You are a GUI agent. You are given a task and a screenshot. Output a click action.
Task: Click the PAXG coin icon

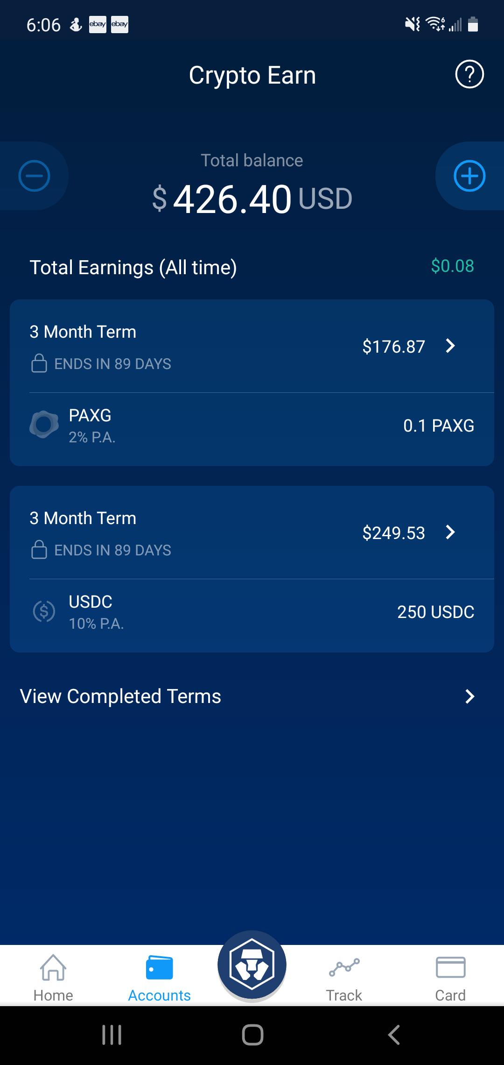pos(44,425)
